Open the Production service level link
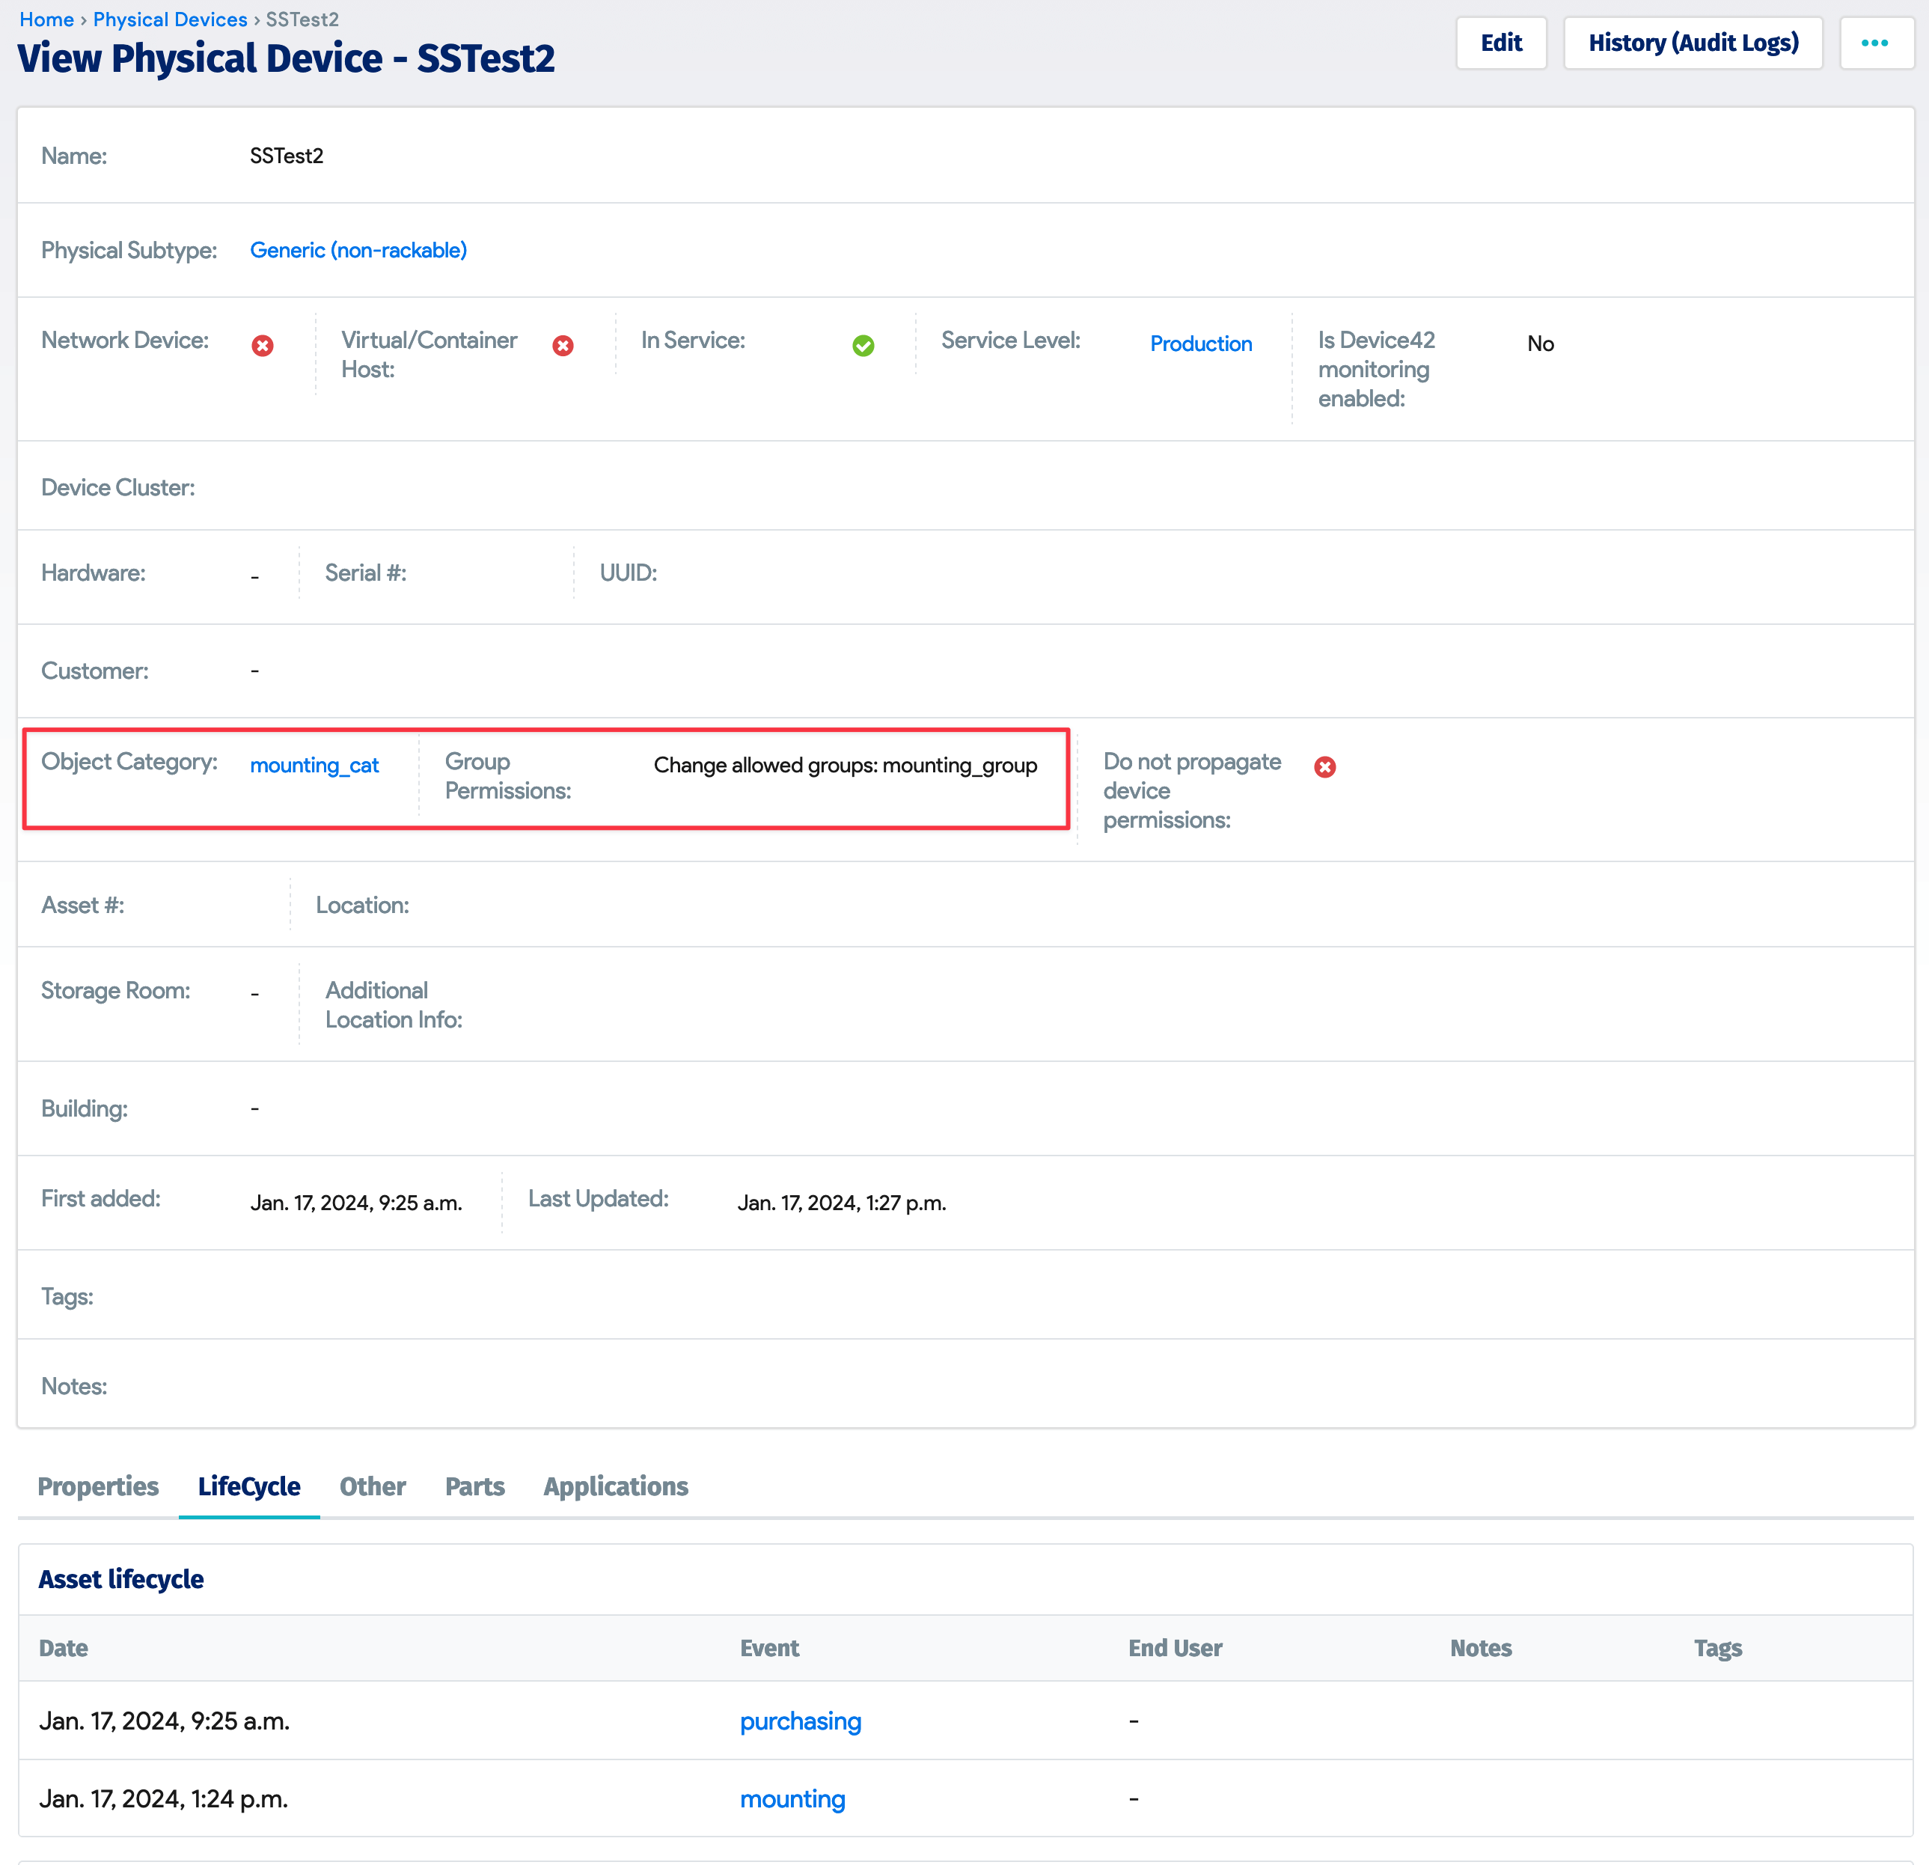1929x1865 pixels. point(1201,344)
